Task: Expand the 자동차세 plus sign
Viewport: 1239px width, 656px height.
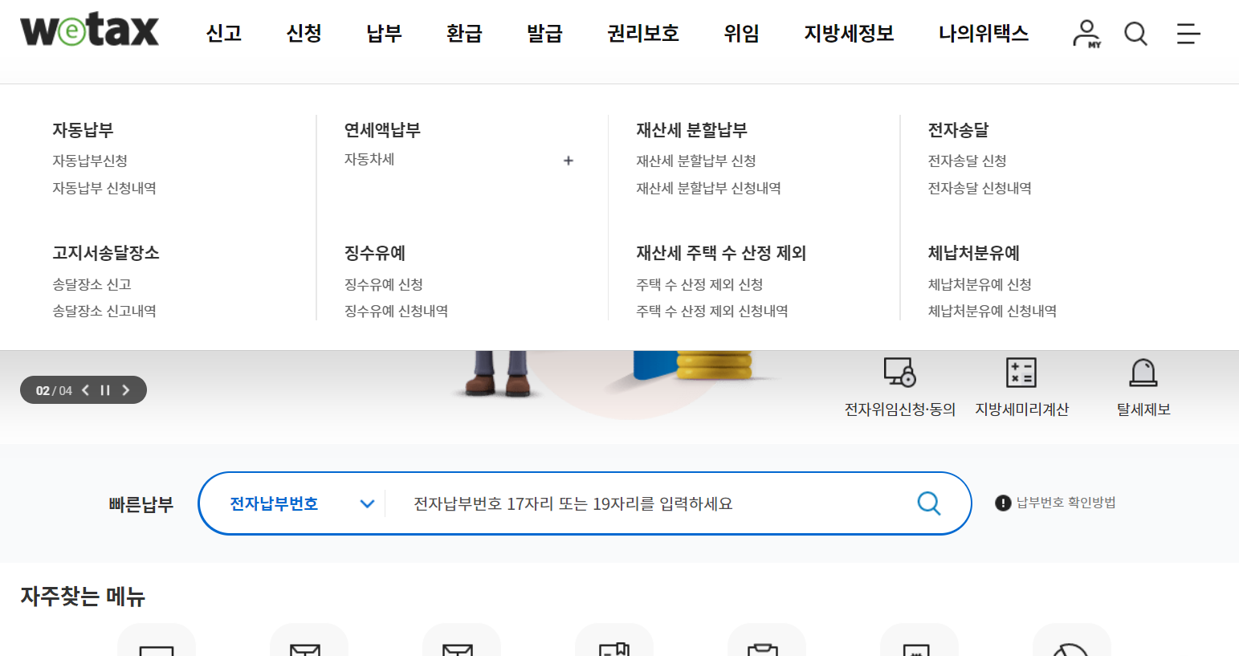Action: pyautogui.click(x=569, y=161)
